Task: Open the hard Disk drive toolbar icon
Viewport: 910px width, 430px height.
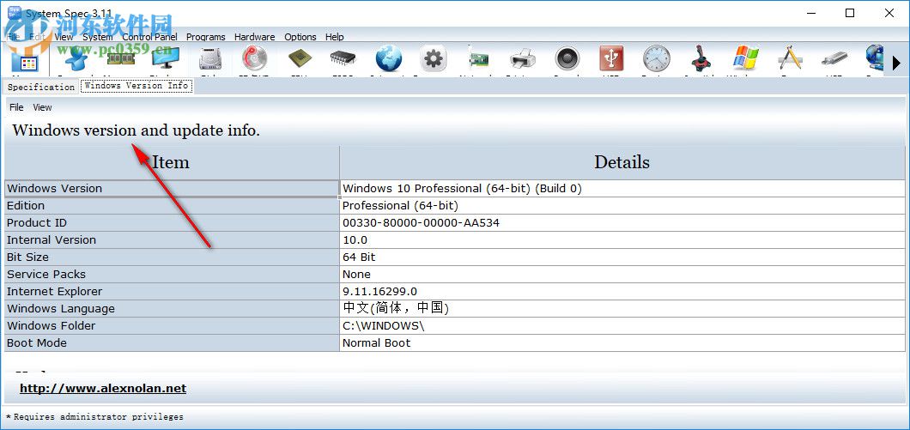Action: (x=210, y=59)
